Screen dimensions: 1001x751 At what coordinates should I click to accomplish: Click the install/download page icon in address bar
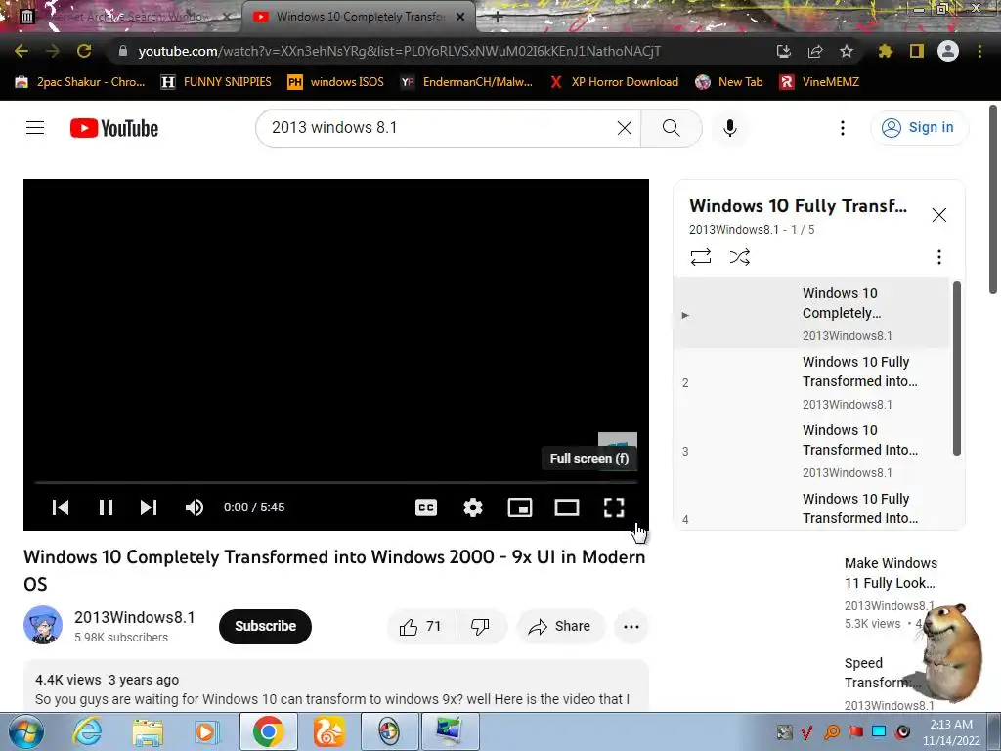[784, 51]
